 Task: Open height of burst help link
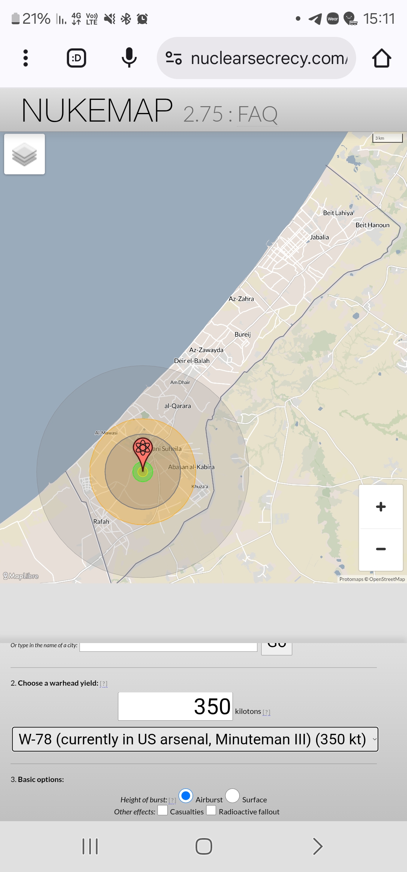172,800
